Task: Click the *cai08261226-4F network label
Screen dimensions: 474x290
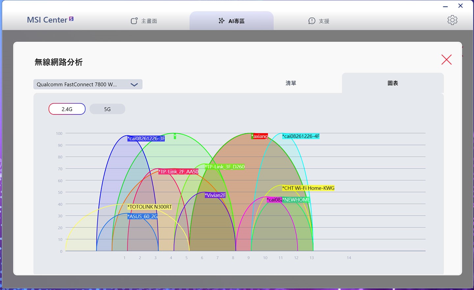Action: [x=301, y=136]
